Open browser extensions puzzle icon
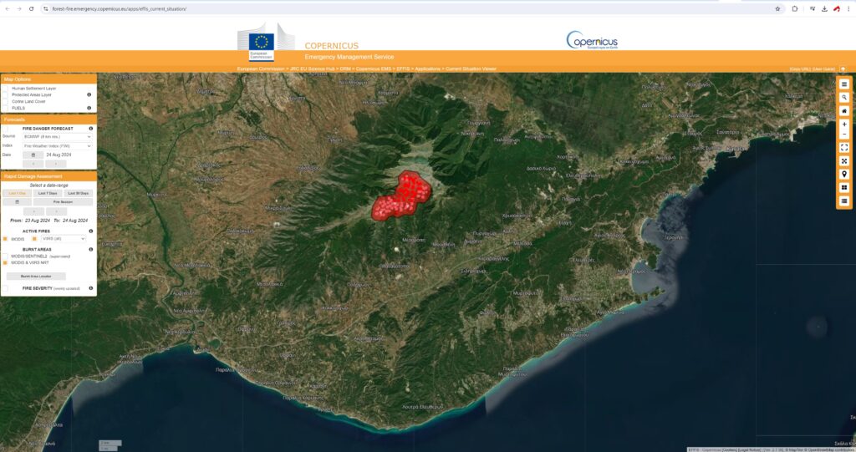This screenshot has height=452, width=856. (x=795, y=8)
